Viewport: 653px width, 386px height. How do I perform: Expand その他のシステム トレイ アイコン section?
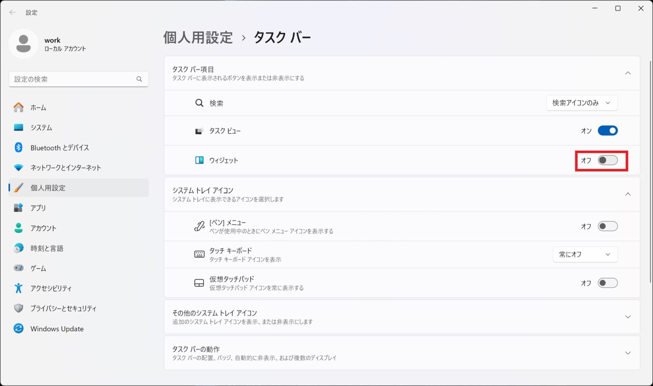pos(627,317)
